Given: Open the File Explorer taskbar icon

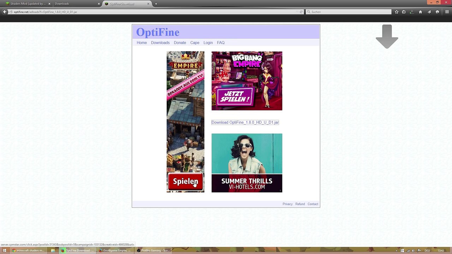Looking at the screenshot, I should [53, 250].
